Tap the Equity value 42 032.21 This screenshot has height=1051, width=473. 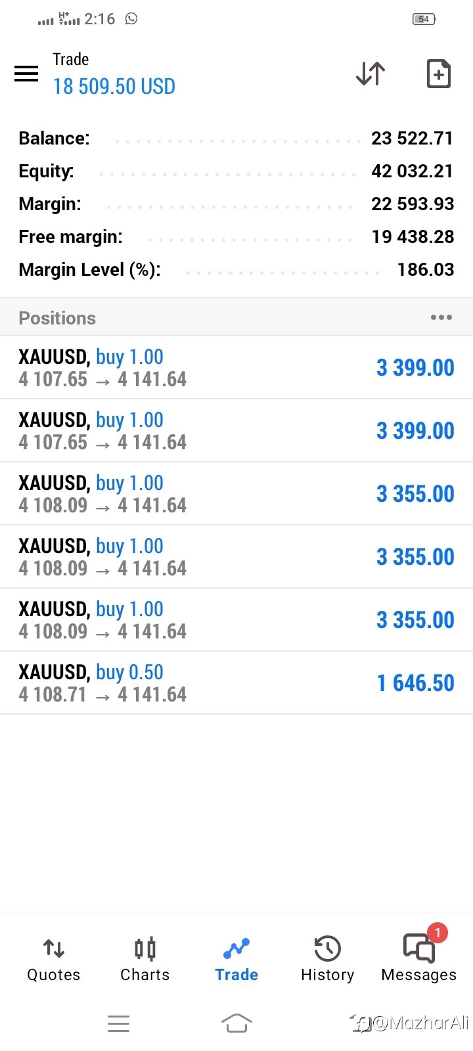pyautogui.click(x=412, y=171)
